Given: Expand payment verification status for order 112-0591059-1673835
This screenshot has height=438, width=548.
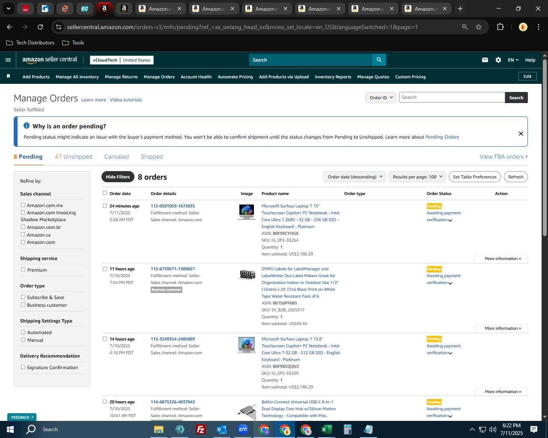Looking at the screenshot, I should [450, 220].
